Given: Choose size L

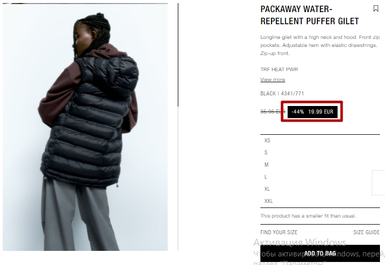Looking at the screenshot, I should click(320, 177).
